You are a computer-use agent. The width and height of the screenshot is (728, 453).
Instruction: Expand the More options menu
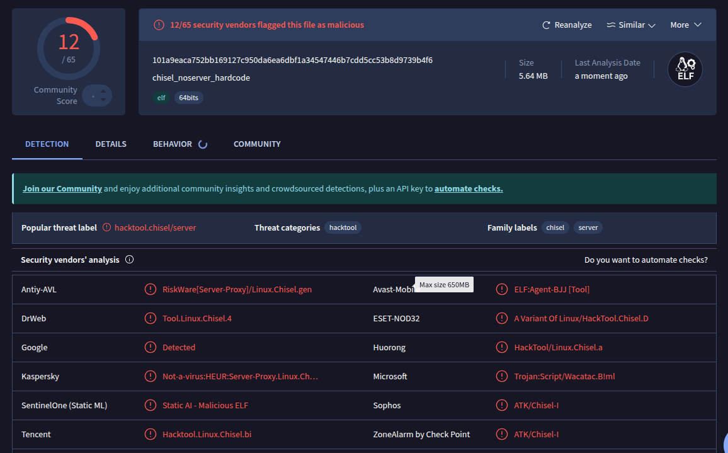pyautogui.click(x=685, y=25)
